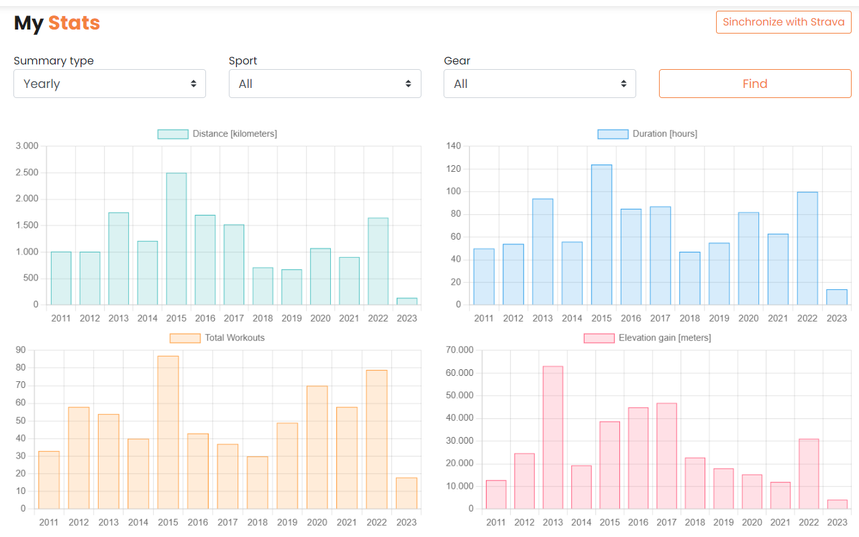Open the Sport dropdown
The height and width of the screenshot is (537, 859).
325,84
